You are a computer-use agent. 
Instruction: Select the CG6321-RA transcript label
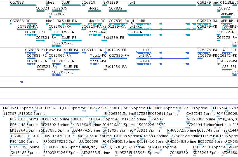click(46, 38)
